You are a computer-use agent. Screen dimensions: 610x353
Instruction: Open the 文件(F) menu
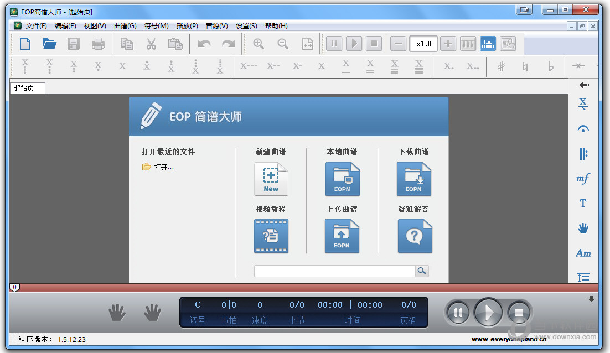tap(36, 25)
